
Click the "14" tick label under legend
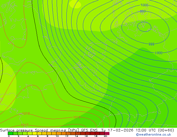point(76,136)
